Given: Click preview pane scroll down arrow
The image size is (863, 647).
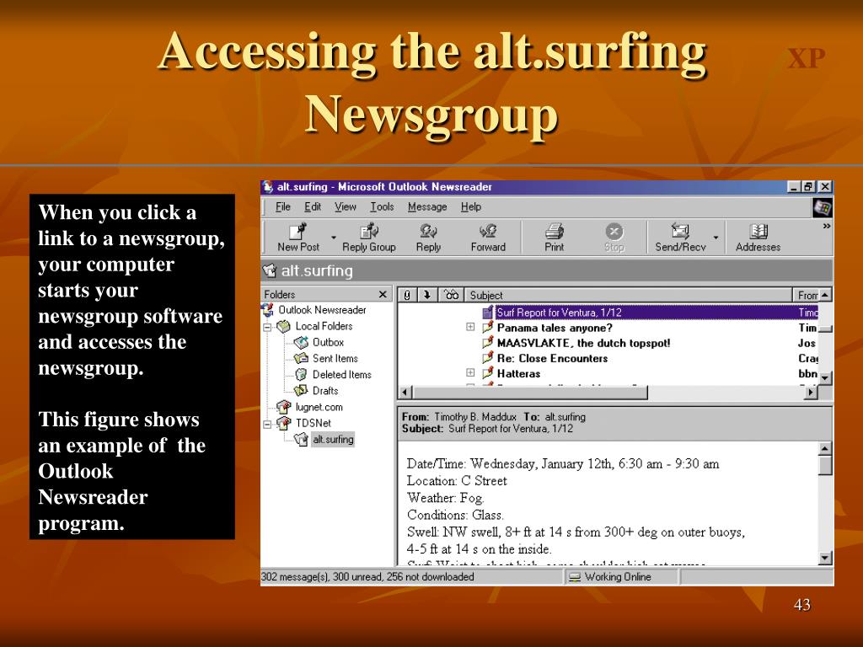Looking at the screenshot, I should click(824, 558).
